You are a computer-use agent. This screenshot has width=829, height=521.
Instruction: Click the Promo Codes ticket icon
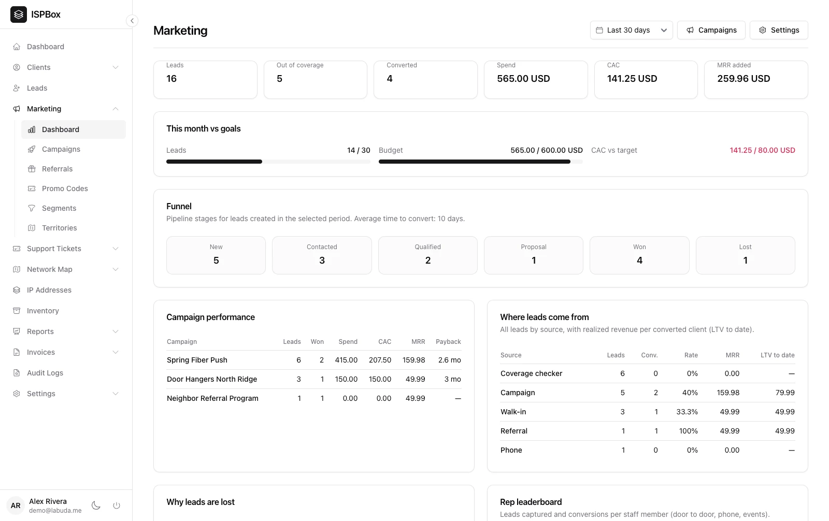point(32,189)
